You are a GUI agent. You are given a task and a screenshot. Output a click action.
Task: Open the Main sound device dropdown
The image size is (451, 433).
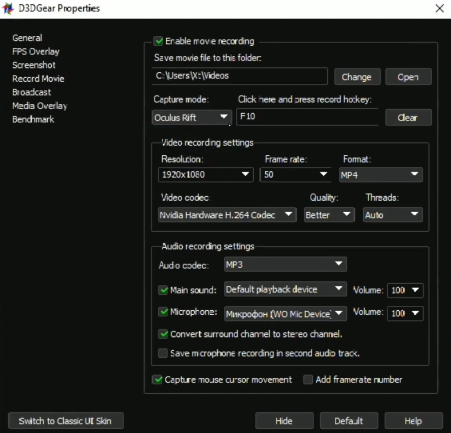[x=285, y=290]
